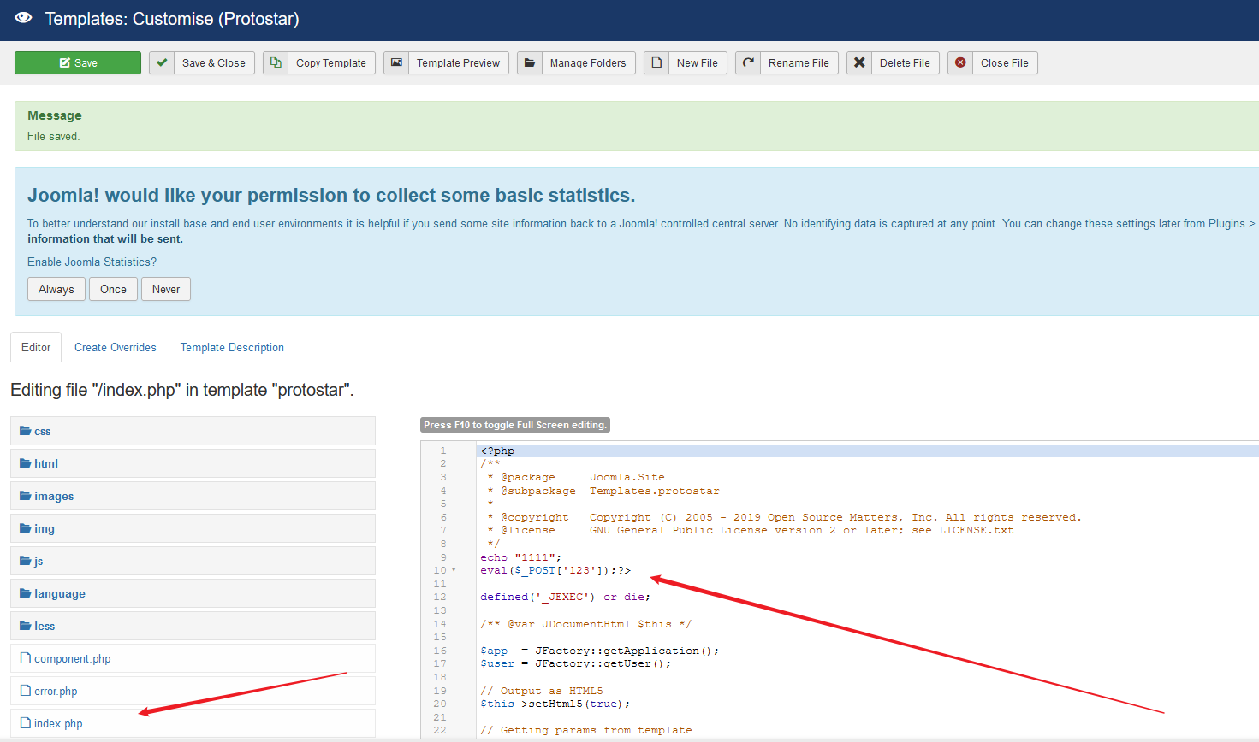Expand the less folder

tap(193, 626)
